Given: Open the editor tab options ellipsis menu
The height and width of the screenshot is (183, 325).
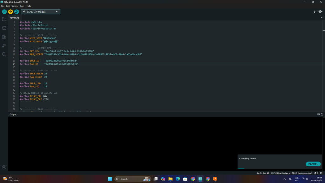Looking at the screenshot, I should [x=322, y=18].
